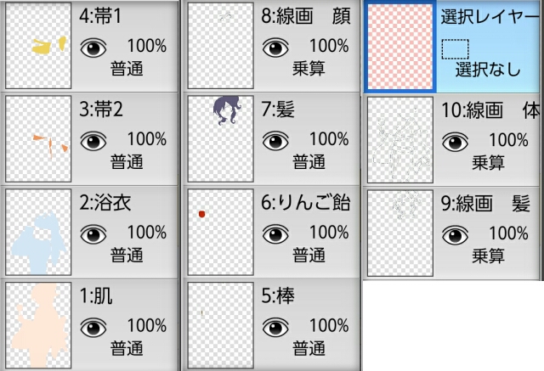Viewport: 544px width, 371px height.
Task: Select the 選択レイヤー pink checkered thumbnail
Action: point(399,47)
